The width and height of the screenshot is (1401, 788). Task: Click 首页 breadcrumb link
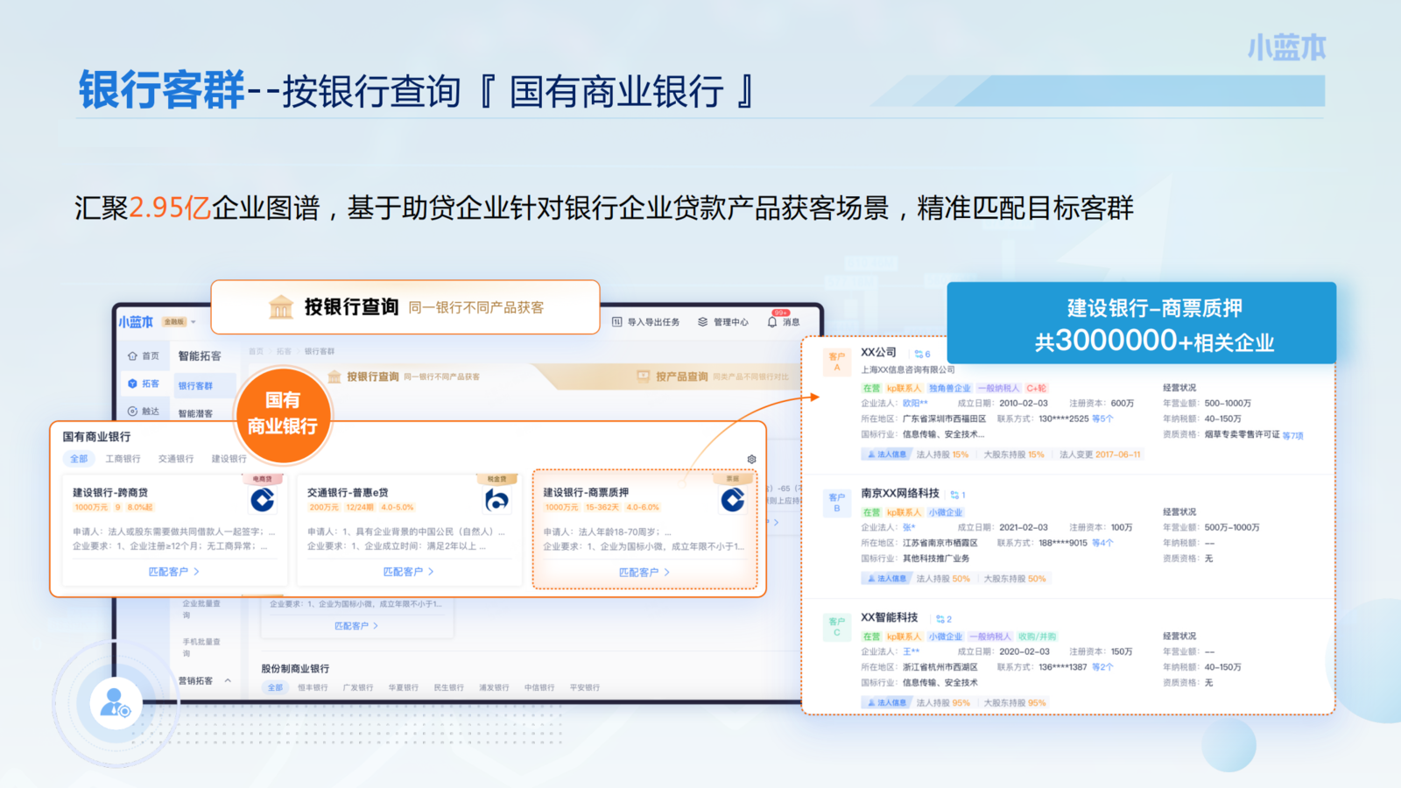256,351
